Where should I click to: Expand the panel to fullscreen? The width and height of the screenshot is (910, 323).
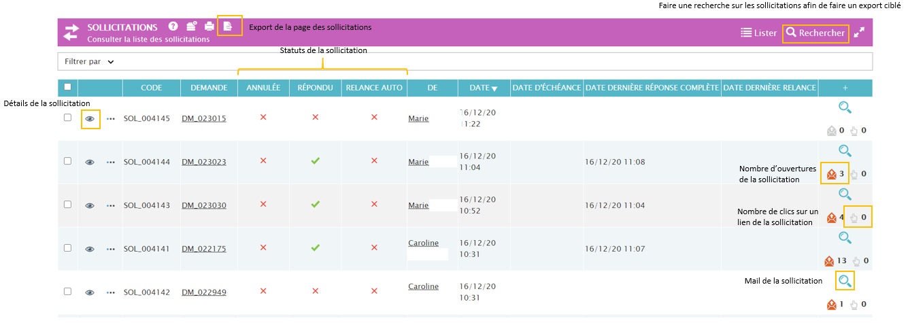point(860,32)
